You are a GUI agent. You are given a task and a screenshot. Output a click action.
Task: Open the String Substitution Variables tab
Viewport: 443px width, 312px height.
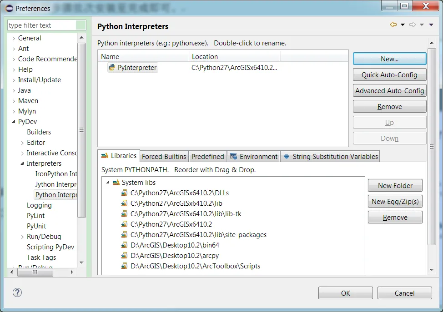[x=331, y=157]
